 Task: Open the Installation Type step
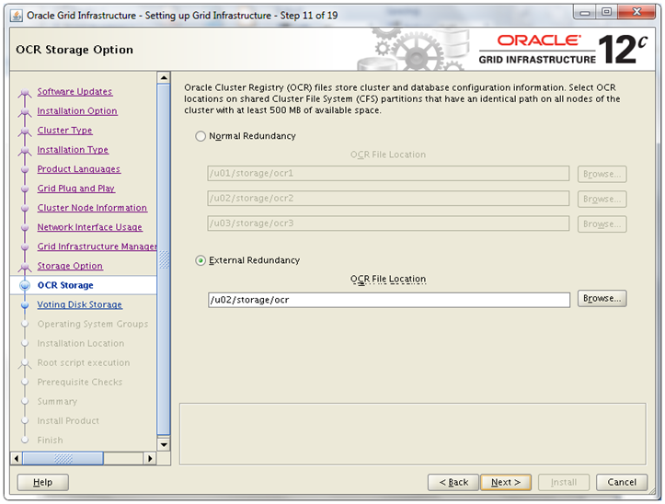(x=73, y=150)
